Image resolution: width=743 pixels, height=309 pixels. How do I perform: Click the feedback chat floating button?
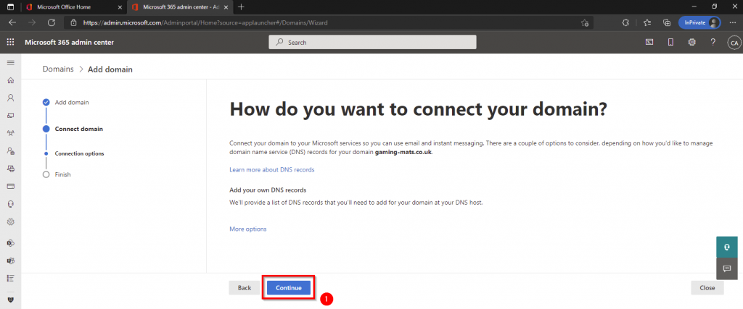coord(727,268)
